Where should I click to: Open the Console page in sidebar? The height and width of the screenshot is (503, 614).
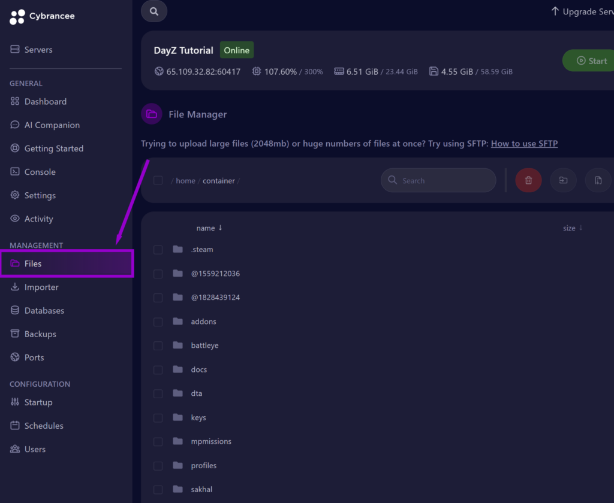coord(40,172)
